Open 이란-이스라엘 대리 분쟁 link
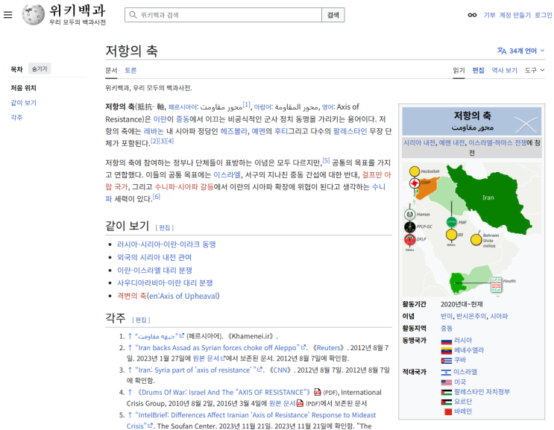The image size is (554, 430). click(155, 271)
